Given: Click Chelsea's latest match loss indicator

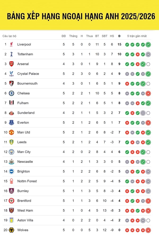Looking at the screenshot, I should 148,93.
